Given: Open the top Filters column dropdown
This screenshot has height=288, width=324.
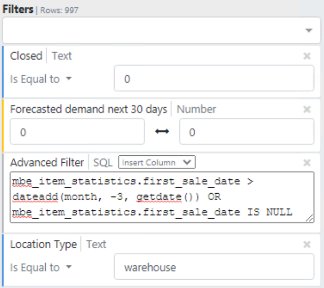Looking at the screenshot, I should (309, 30).
